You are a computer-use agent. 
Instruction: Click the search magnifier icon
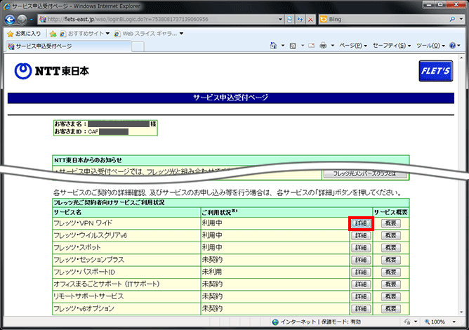click(452, 19)
